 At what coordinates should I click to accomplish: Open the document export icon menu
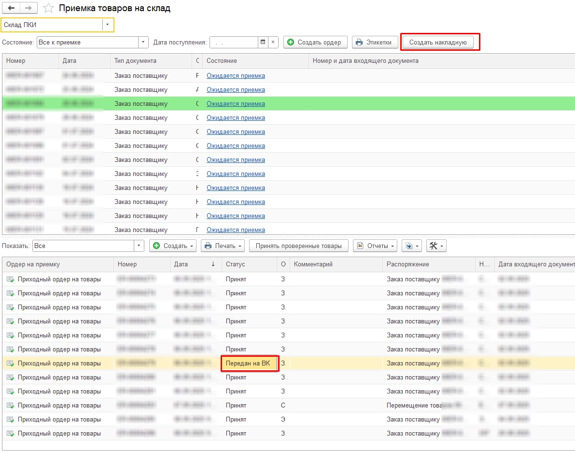tap(412, 246)
